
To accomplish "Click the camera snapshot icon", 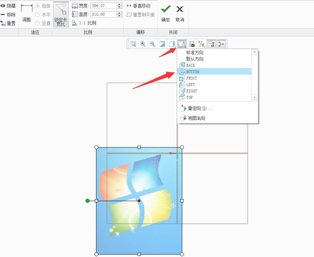I will pos(191,44).
